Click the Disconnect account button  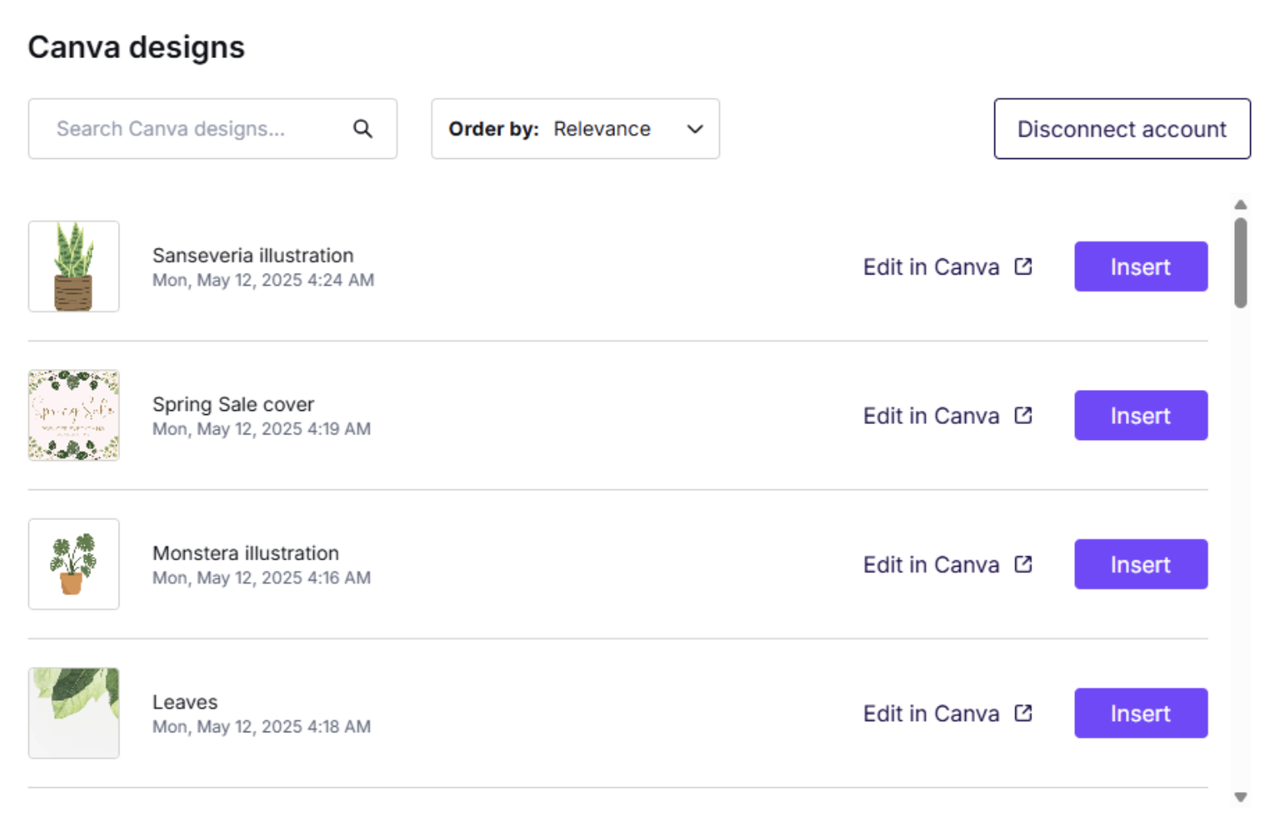(1122, 129)
